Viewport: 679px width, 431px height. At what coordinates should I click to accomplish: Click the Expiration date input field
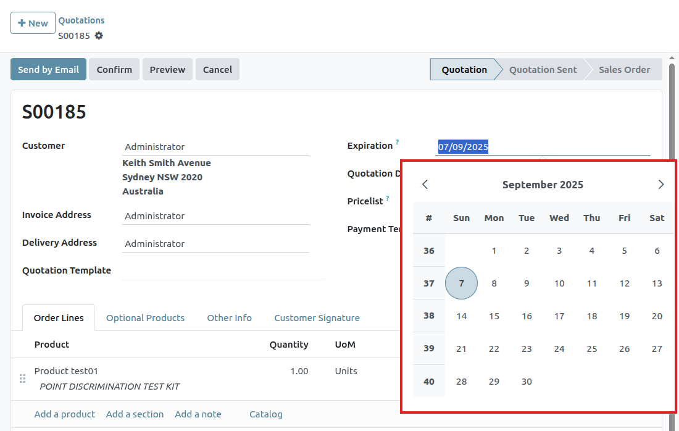[542, 147]
